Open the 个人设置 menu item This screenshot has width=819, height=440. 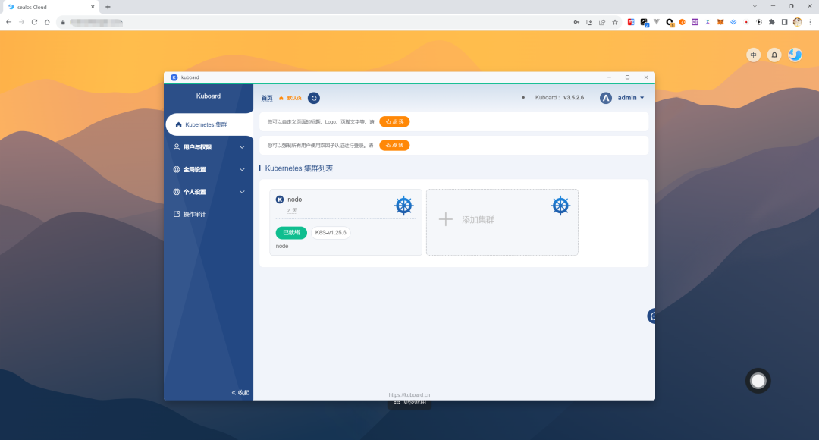209,192
